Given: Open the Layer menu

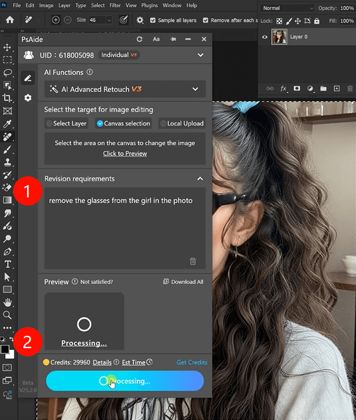Looking at the screenshot, I should tap(64, 5).
